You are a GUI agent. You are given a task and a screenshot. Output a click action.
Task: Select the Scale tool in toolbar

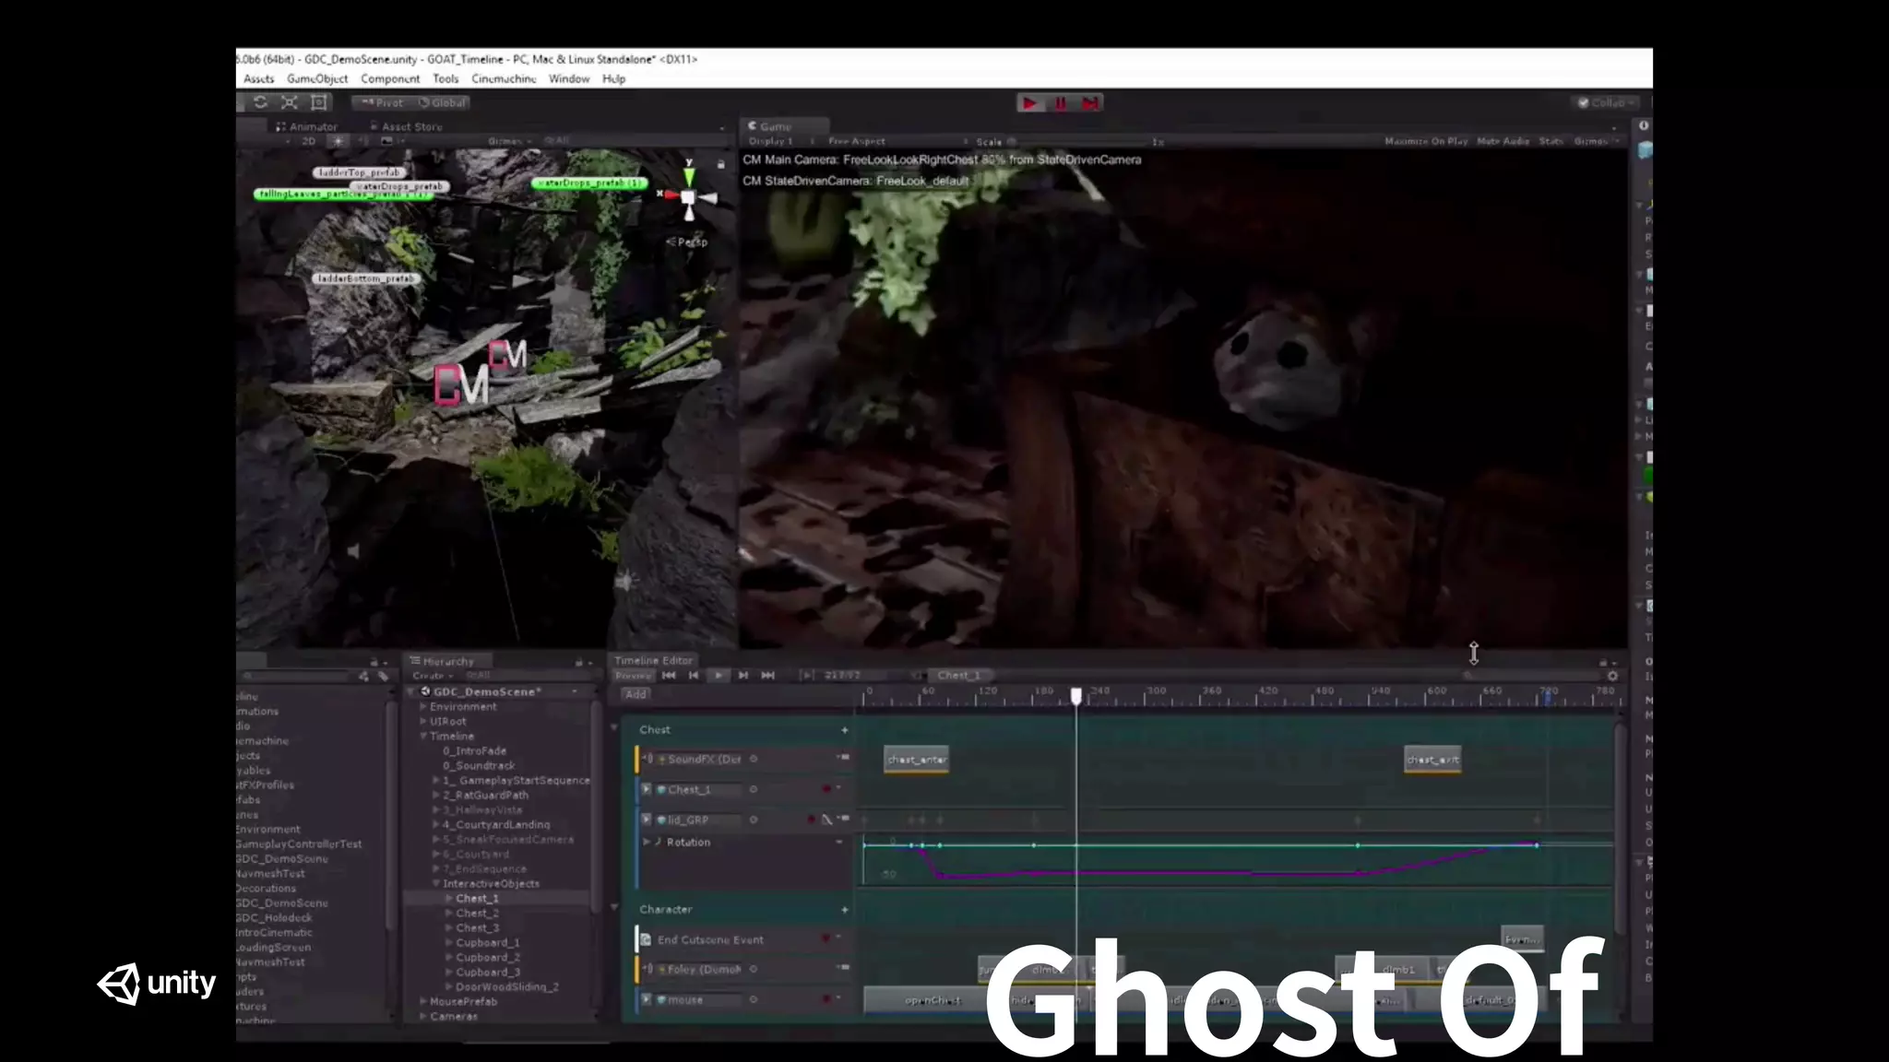point(290,102)
